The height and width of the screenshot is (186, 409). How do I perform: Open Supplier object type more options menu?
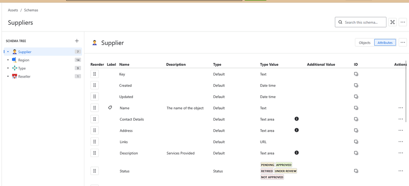tap(403, 42)
